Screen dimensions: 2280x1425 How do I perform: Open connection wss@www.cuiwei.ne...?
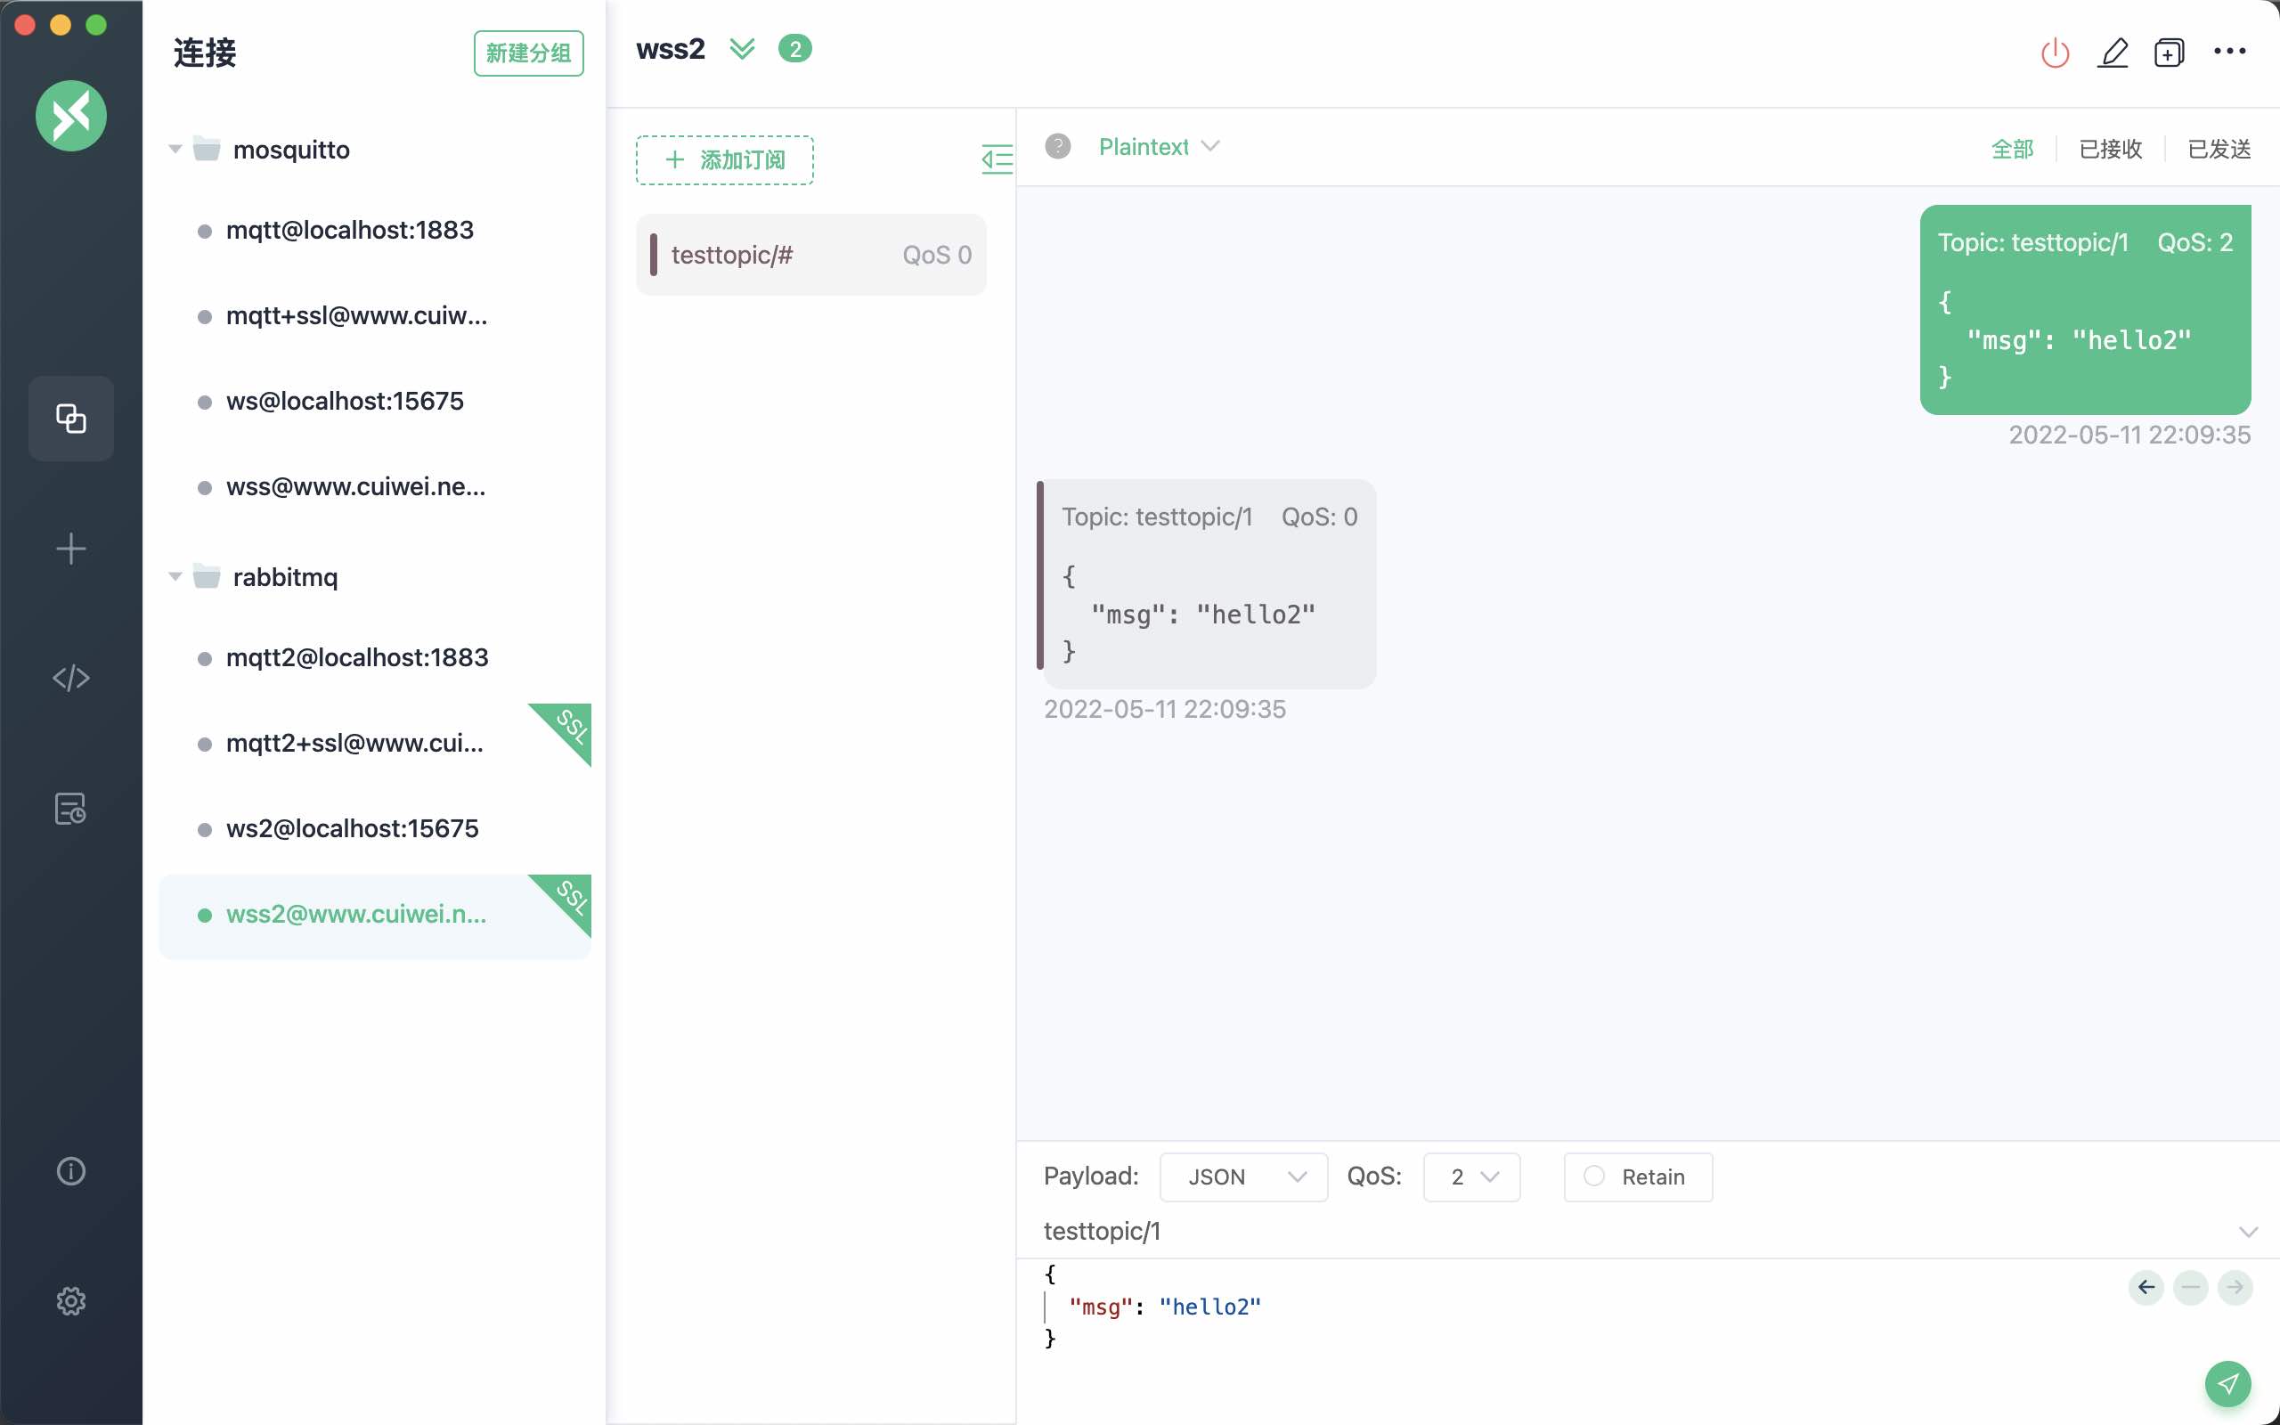[375, 486]
